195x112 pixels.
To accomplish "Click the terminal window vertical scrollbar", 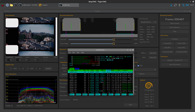I will pos(134,75).
